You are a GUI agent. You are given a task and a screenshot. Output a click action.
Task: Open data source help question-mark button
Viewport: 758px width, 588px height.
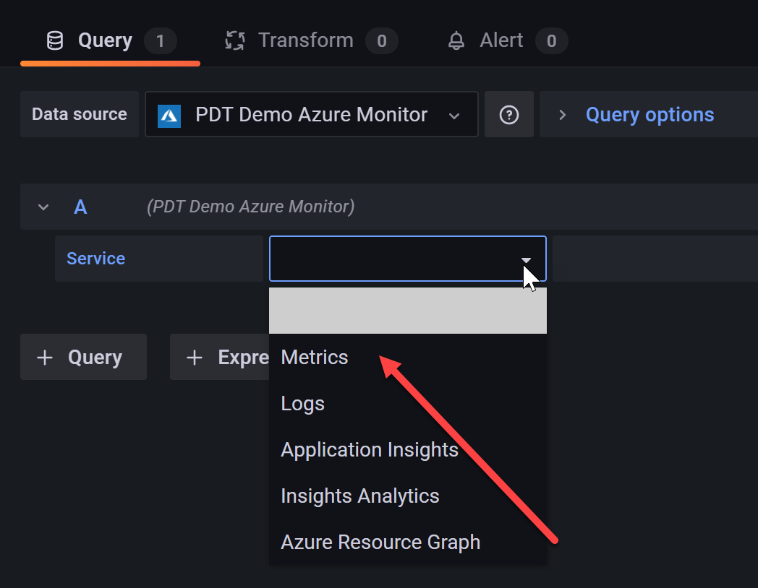tap(509, 114)
